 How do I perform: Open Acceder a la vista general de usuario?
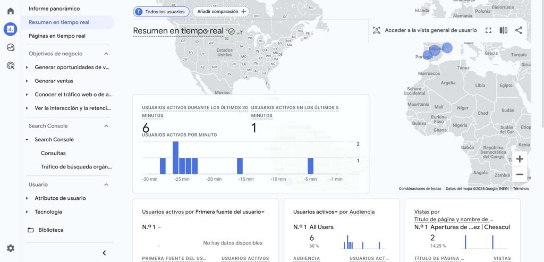[425, 30]
